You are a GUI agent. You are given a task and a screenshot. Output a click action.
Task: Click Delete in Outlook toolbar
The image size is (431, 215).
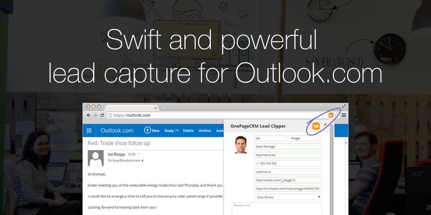[188, 131]
